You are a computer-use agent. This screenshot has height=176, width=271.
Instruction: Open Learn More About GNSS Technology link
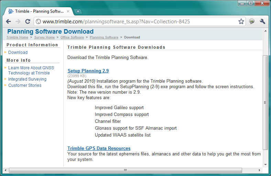pos(31,70)
